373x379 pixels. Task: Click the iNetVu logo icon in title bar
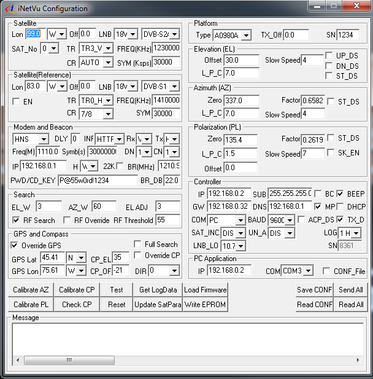[10, 9]
